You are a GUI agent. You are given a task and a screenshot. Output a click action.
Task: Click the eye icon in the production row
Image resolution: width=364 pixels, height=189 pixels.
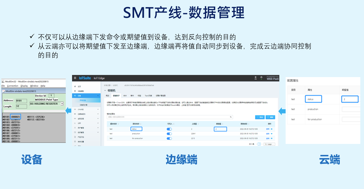tap(271, 134)
